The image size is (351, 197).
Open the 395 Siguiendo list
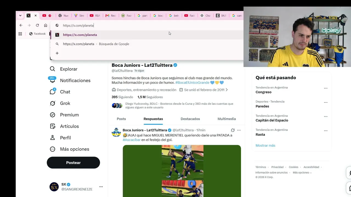(x=122, y=97)
